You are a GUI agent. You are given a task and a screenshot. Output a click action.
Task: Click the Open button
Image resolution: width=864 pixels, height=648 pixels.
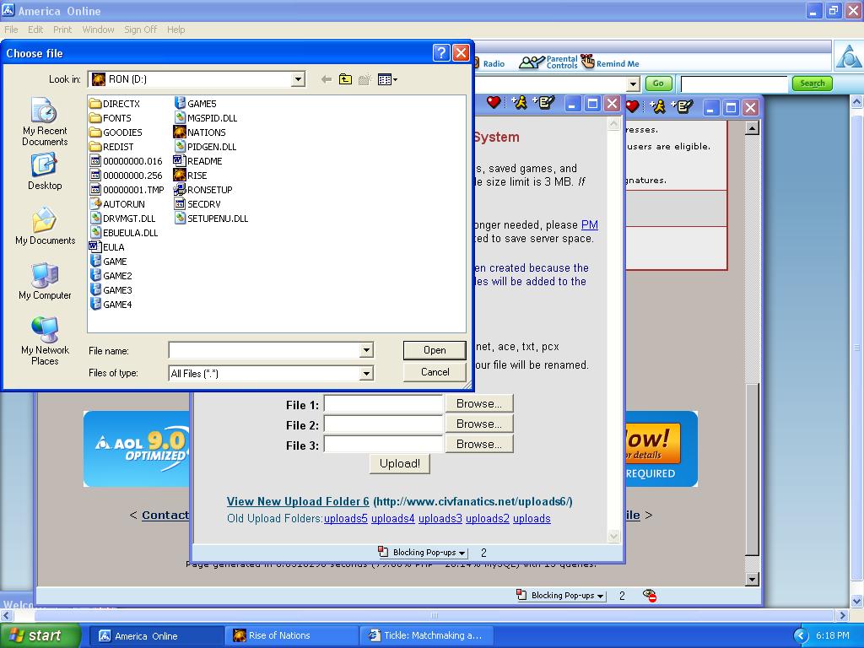(x=435, y=350)
